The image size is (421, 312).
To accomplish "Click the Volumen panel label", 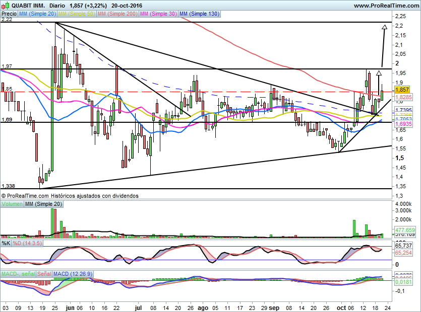I will 12,204.
